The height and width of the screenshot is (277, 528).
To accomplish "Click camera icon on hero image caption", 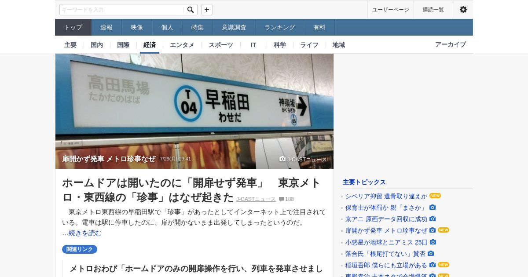I will (x=282, y=159).
